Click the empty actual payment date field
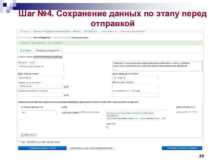This screenshot has width=217, height=163. pos(135,95)
